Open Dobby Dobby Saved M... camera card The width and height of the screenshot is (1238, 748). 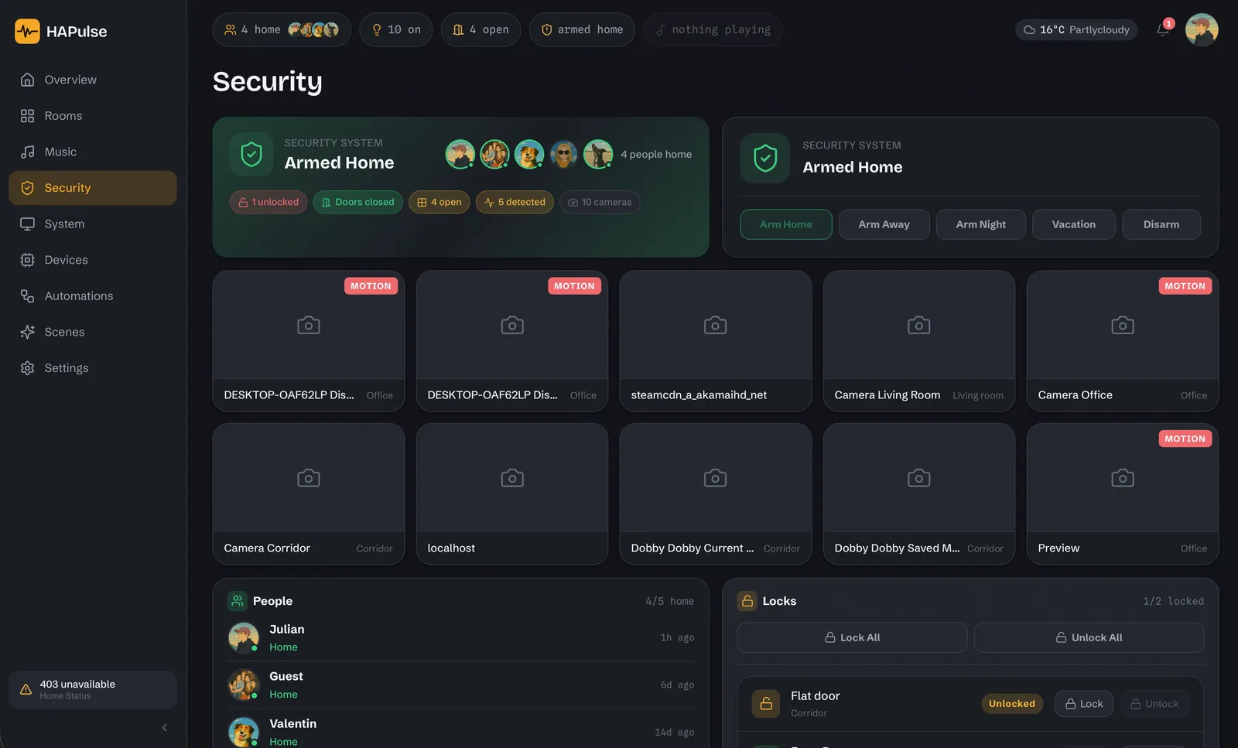919,494
